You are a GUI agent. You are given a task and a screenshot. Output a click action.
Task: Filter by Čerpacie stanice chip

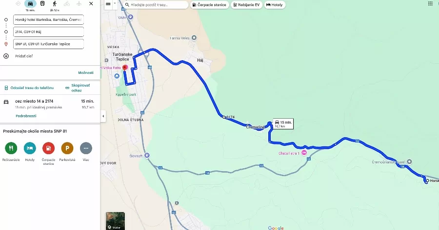point(209,5)
